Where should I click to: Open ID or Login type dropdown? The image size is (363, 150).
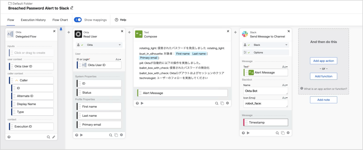coord(118,59)
